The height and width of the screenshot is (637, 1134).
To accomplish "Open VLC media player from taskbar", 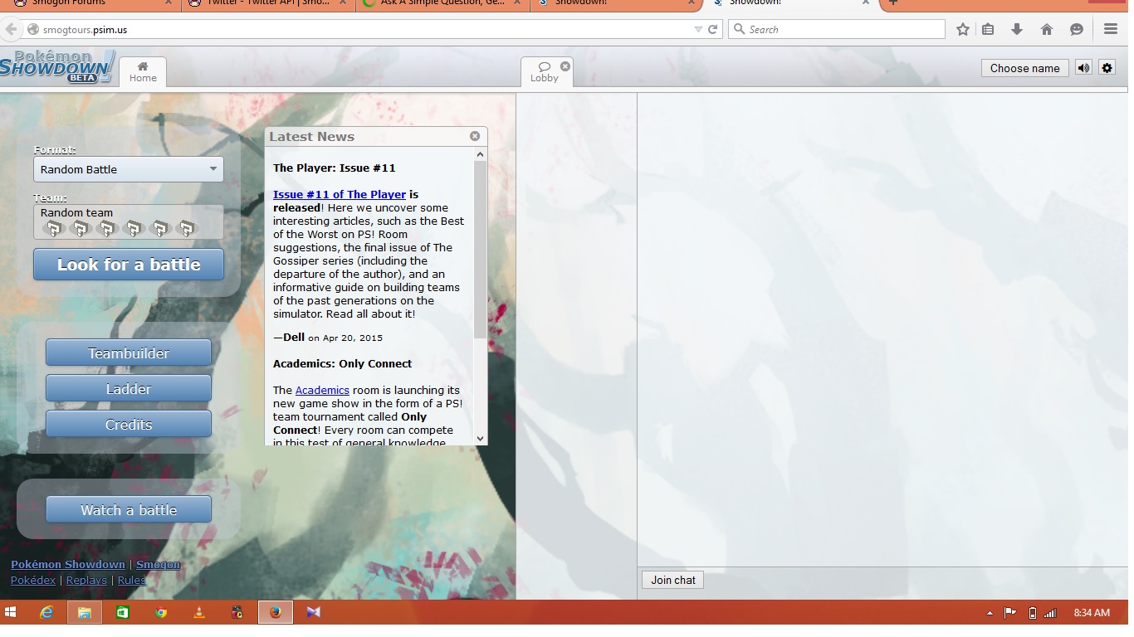I will pos(199,612).
